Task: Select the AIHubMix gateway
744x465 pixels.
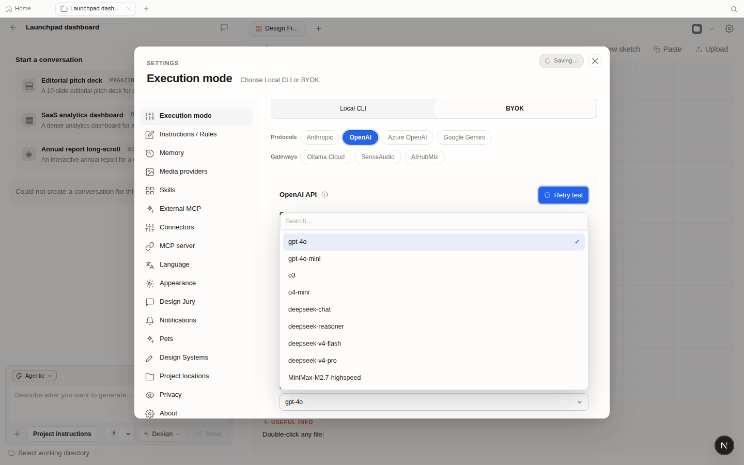Action: [x=425, y=157]
